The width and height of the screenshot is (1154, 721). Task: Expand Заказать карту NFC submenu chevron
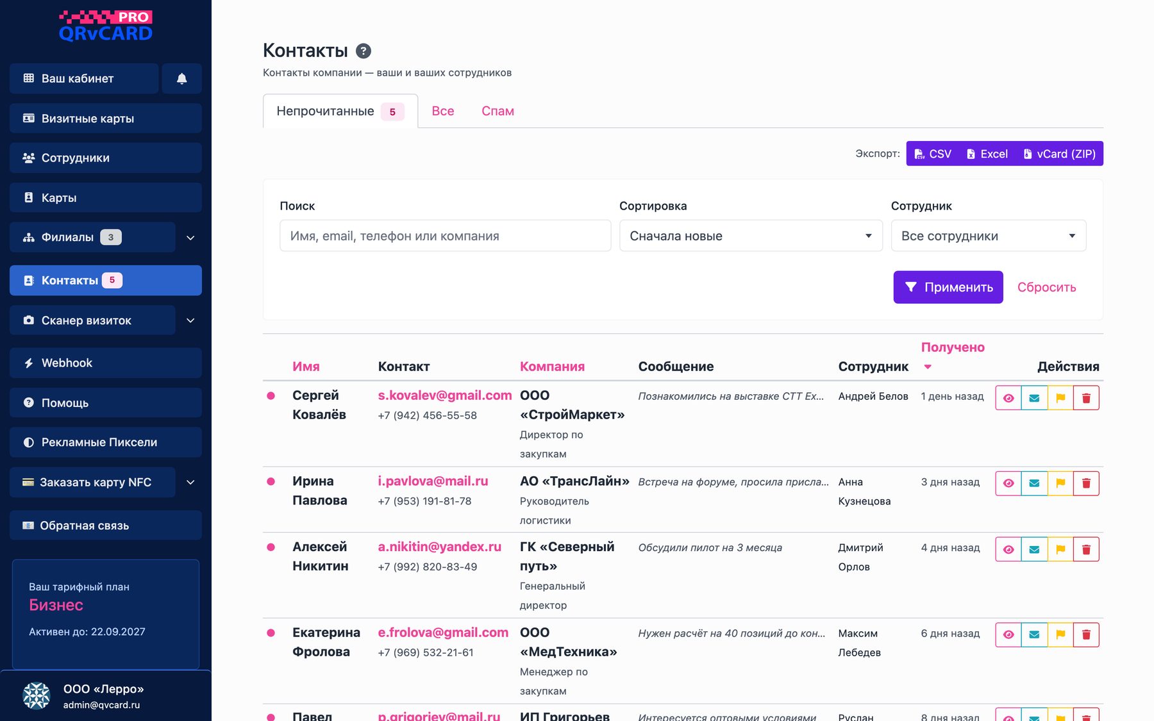(x=190, y=483)
